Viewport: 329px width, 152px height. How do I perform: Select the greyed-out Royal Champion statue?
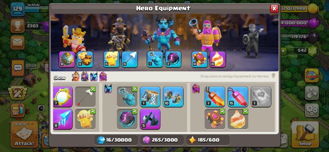tap(252, 41)
